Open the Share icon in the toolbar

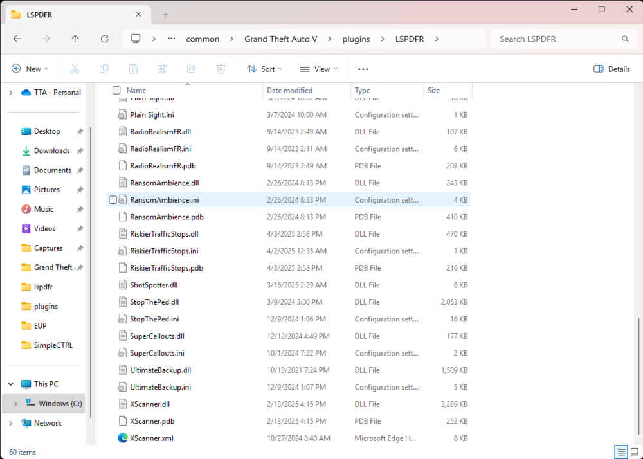pyautogui.click(x=191, y=69)
